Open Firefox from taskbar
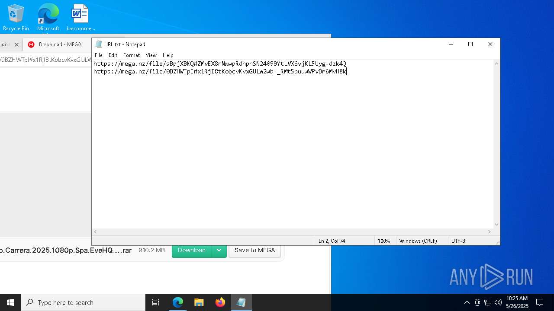 click(220, 302)
